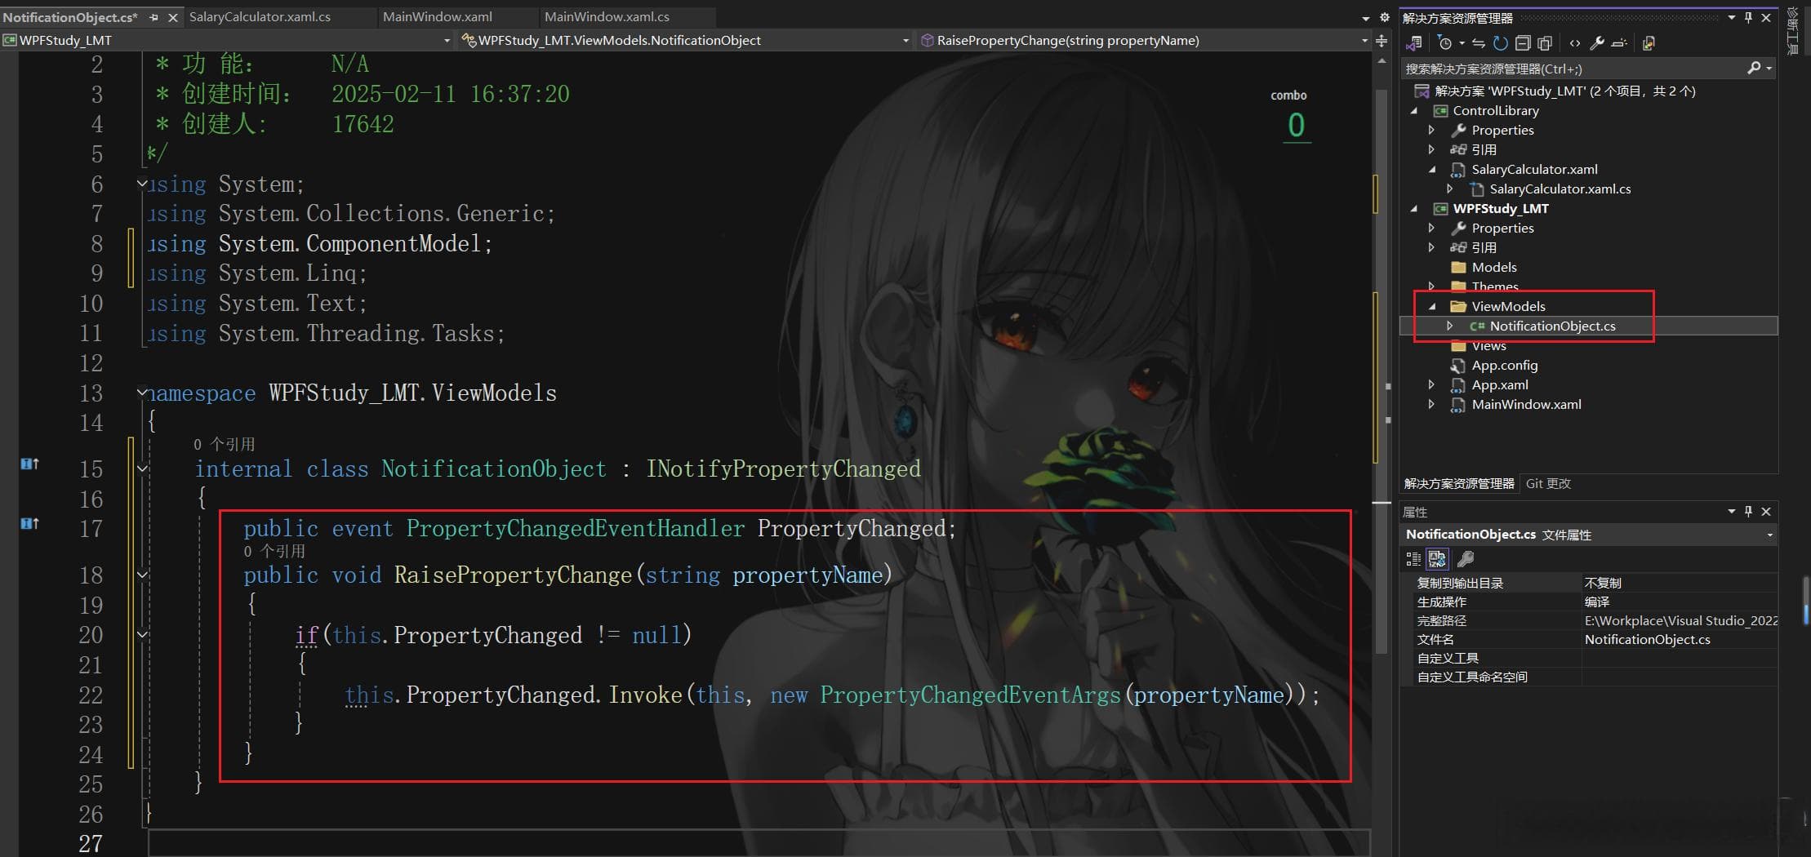Collapse all nodes in Solution Explorer
Screen dimensions: 1811x857
[1522, 43]
